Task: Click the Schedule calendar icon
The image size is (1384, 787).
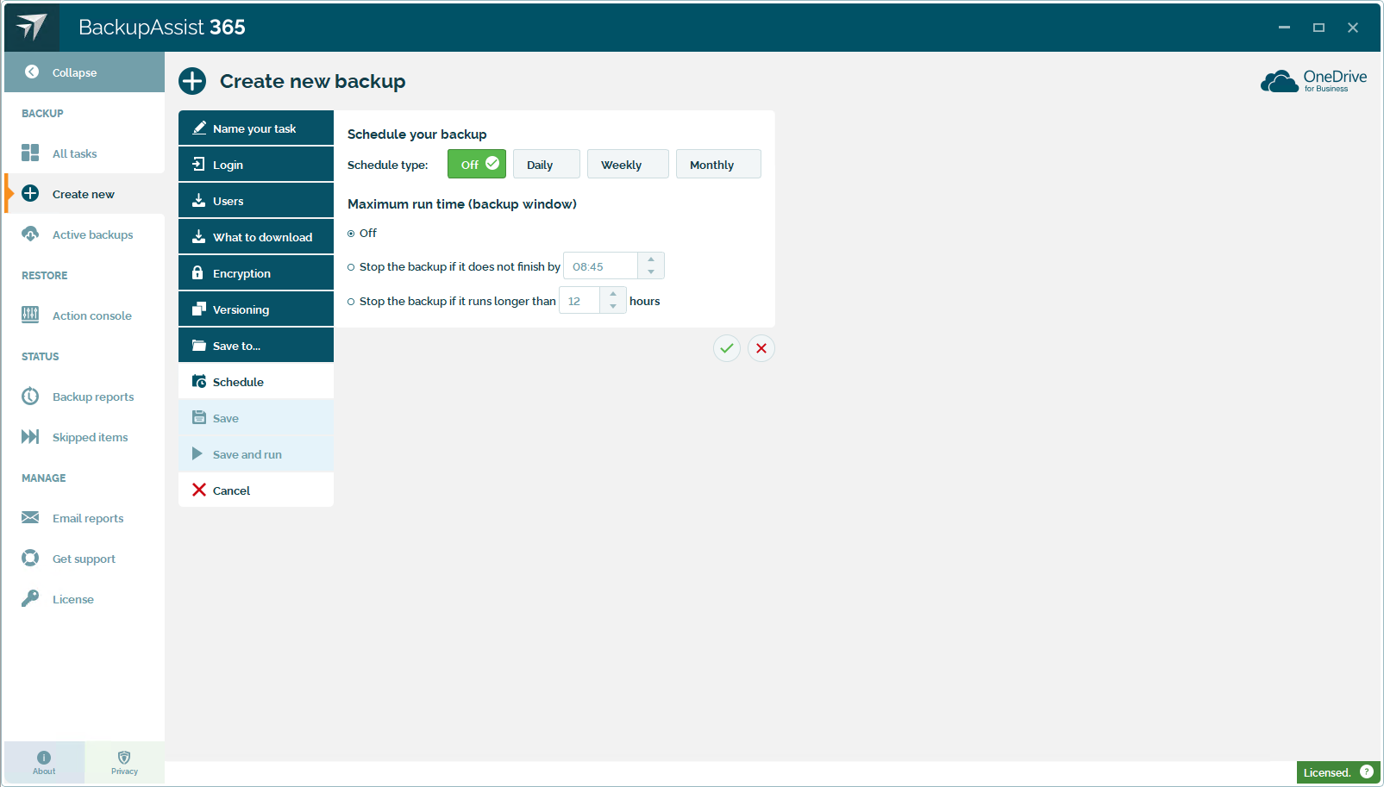Action: 199,381
